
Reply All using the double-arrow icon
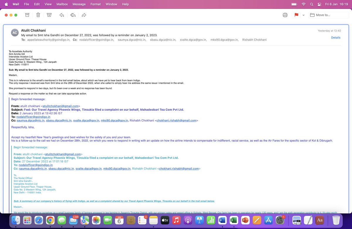(x=73, y=15)
